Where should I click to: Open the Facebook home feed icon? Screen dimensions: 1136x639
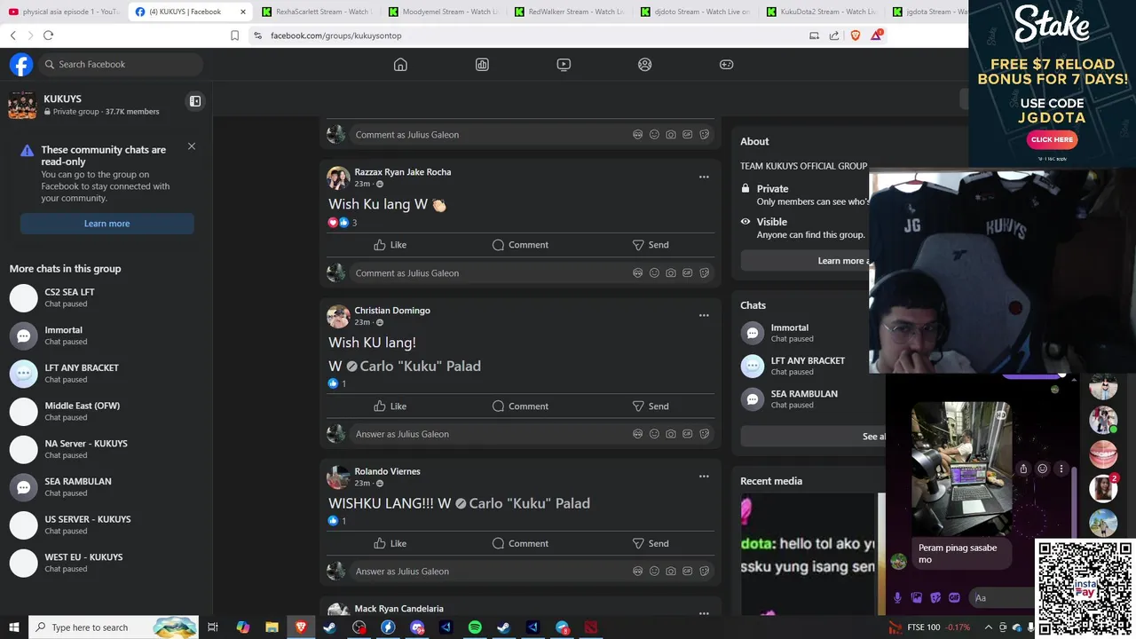tap(400, 65)
